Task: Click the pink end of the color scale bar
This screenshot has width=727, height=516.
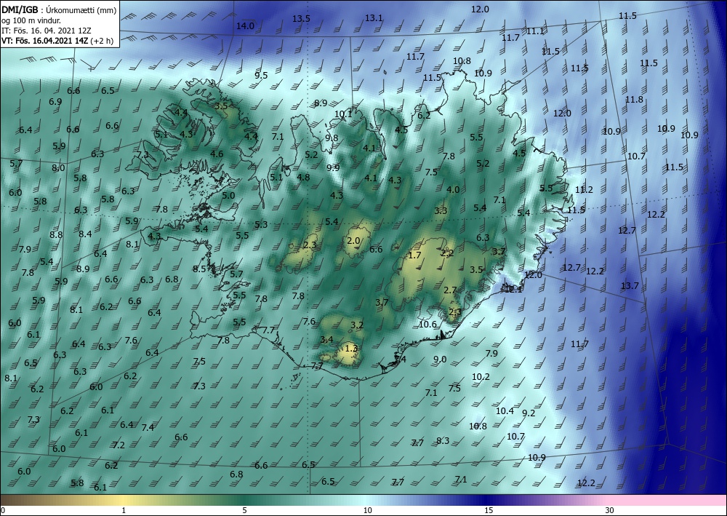Action: click(x=667, y=500)
